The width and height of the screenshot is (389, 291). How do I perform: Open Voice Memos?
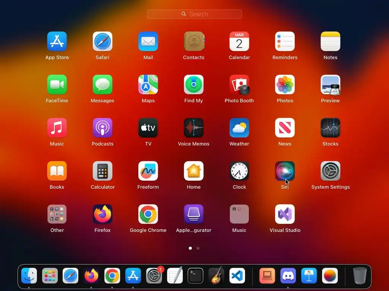click(x=194, y=128)
